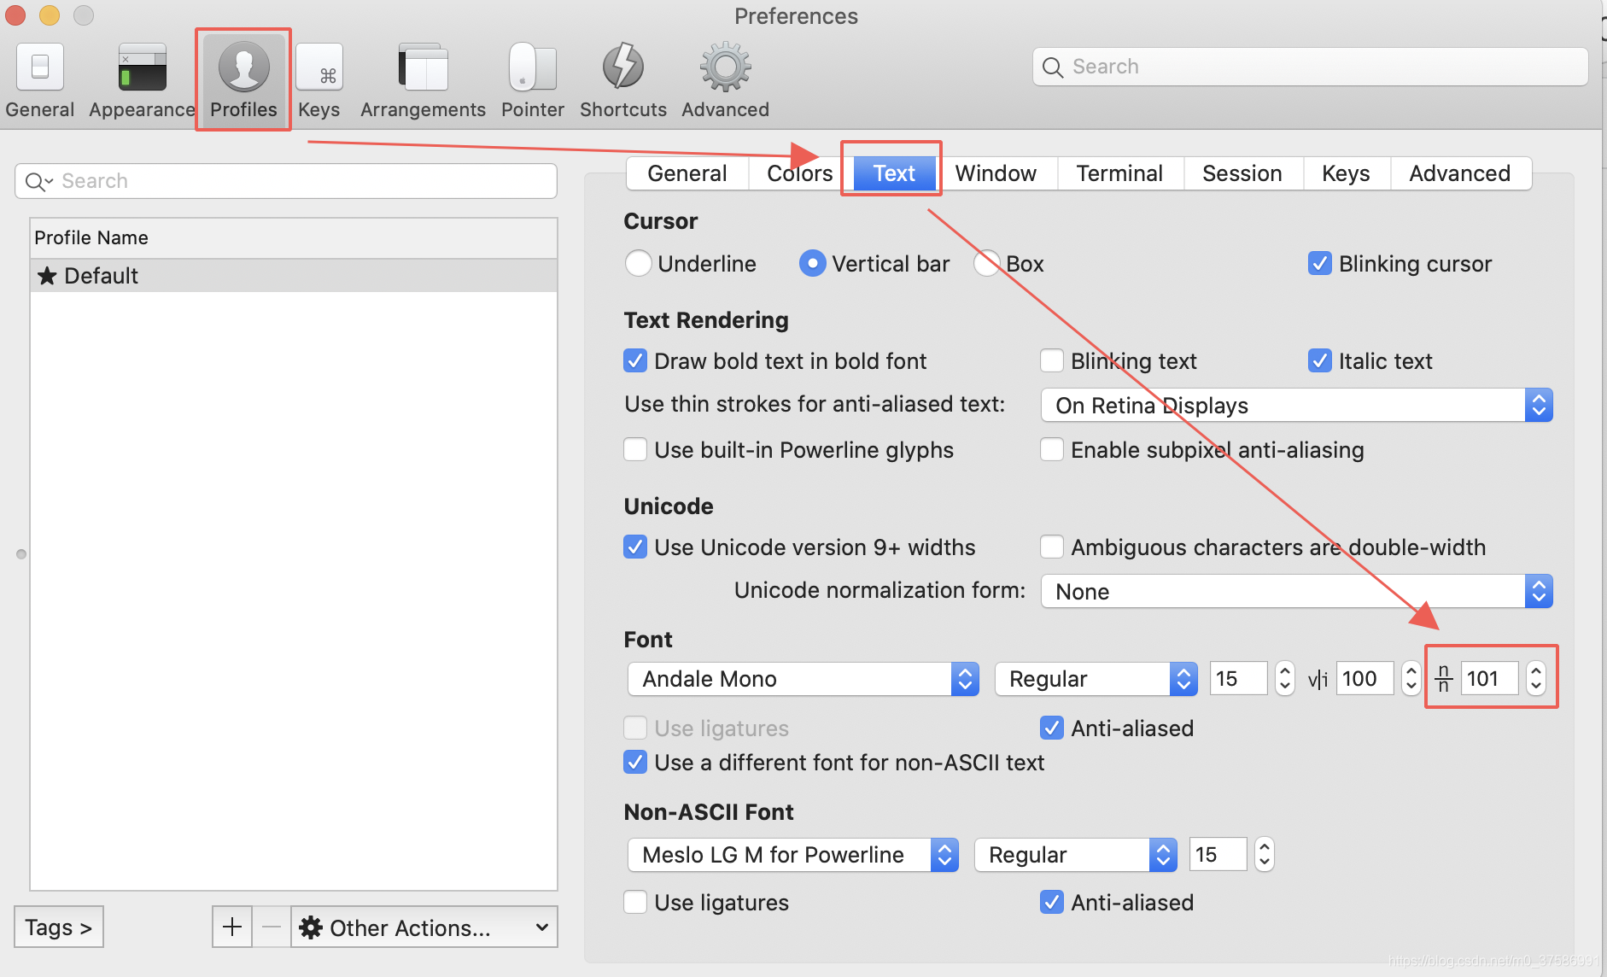Click the Tags > button
The image size is (1607, 977).
[x=59, y=927]
